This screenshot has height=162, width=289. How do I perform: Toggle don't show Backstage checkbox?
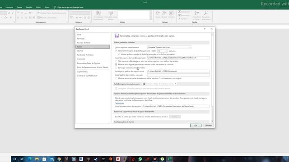coord(116,61)
